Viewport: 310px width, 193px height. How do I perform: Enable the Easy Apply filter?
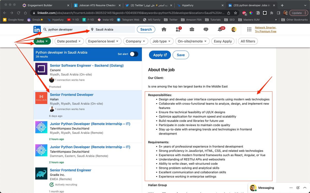click(x=223, y=41)
